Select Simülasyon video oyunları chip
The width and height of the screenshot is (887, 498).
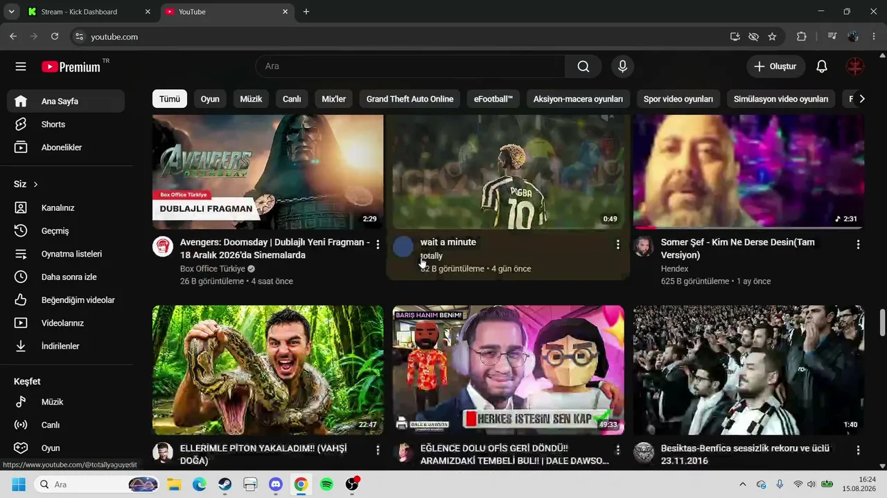pos(781,99)
